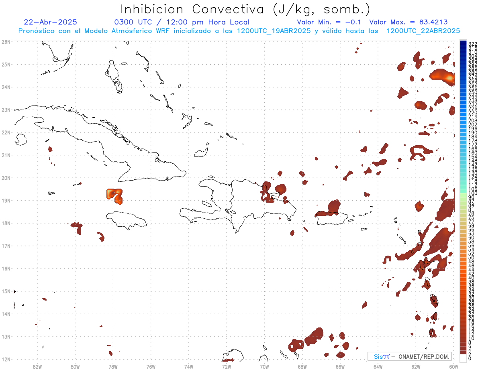
Task: Click the "17N" latitude label
Action: 6,246
